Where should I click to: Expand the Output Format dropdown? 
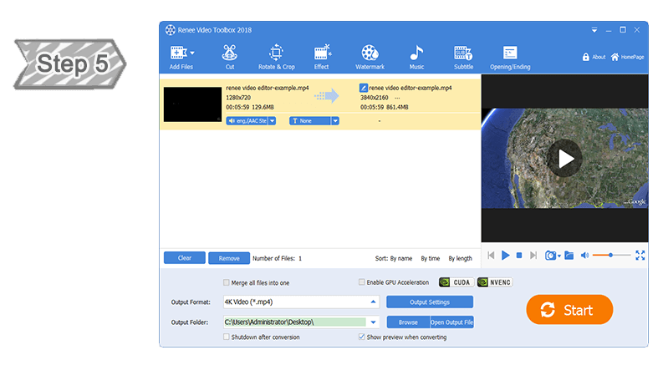(x=373, y=302)
